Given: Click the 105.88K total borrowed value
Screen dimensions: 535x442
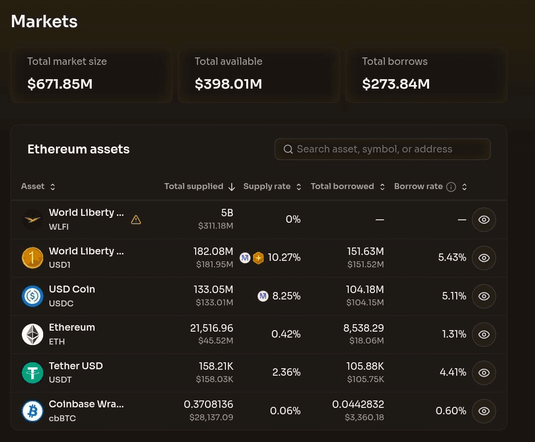Looking at the screenshot, I should (365, 366).
